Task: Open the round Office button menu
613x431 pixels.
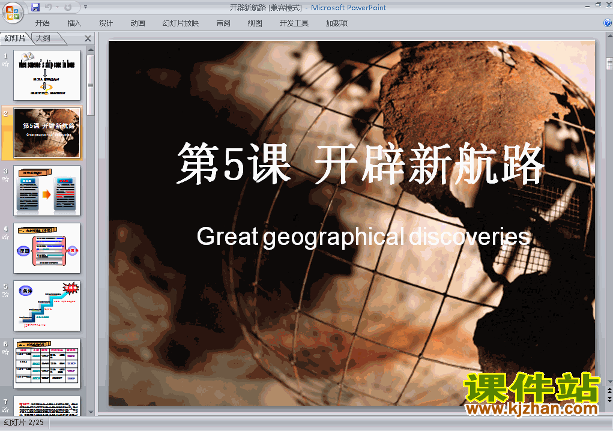Action: [x=13, y=13]
